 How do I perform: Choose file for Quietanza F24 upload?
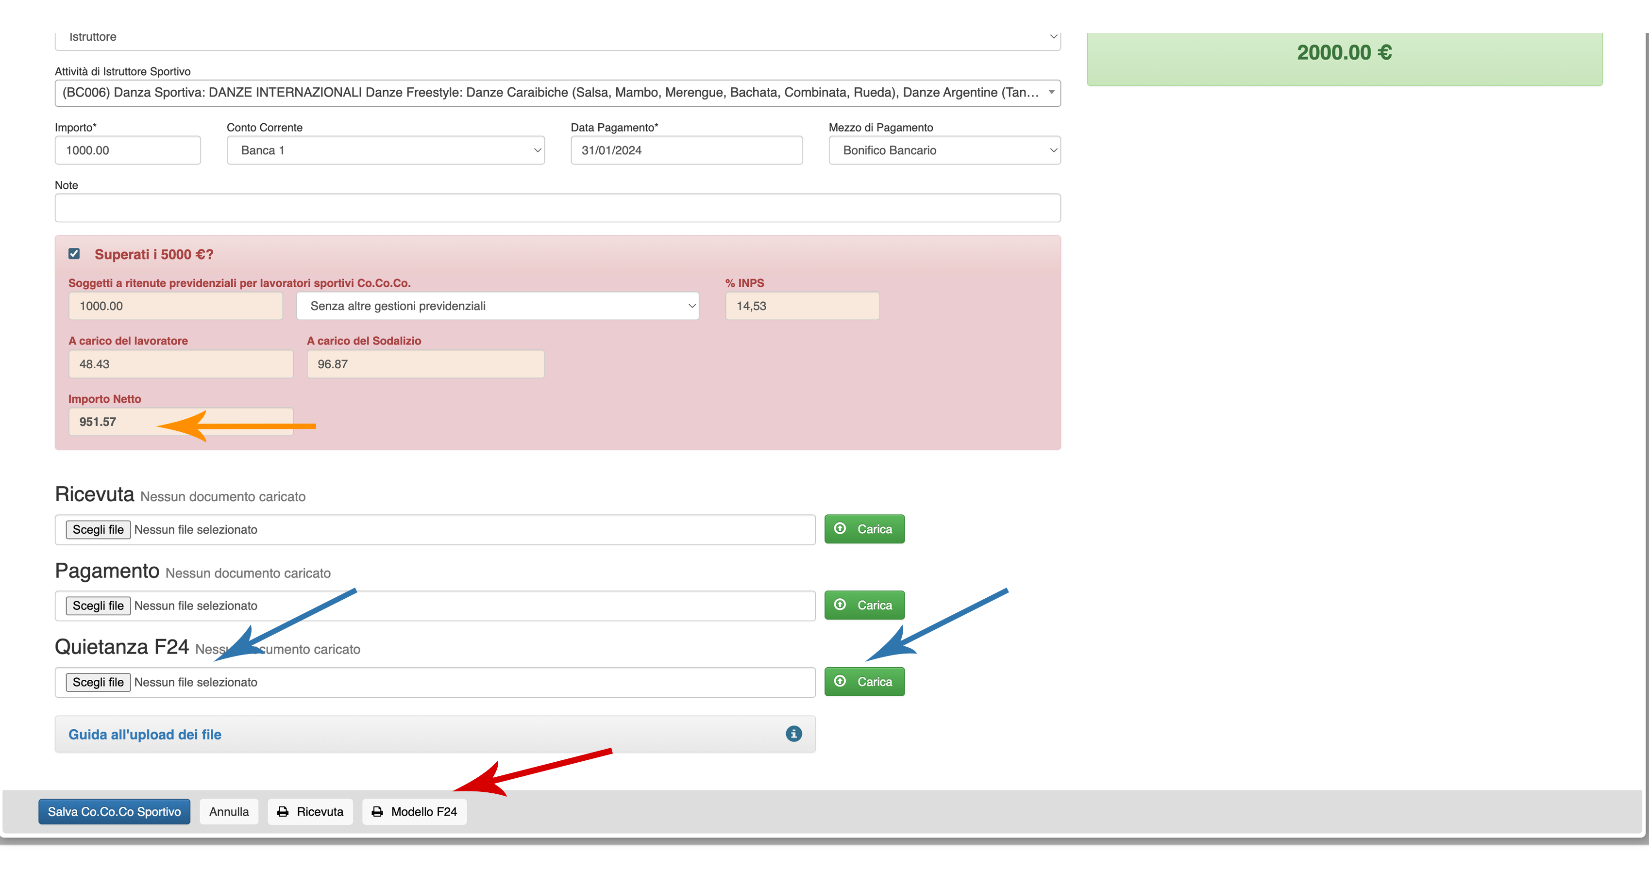(x=98, y=682)
